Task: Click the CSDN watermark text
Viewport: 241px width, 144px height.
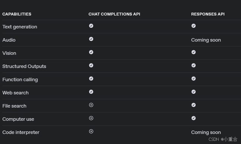Action: click(223, 139)
